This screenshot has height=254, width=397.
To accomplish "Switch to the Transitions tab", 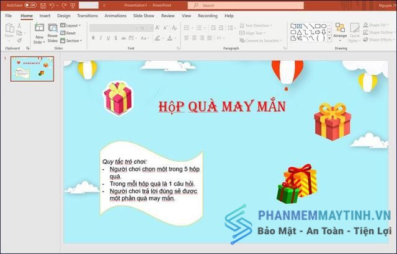I will (87, 15).
